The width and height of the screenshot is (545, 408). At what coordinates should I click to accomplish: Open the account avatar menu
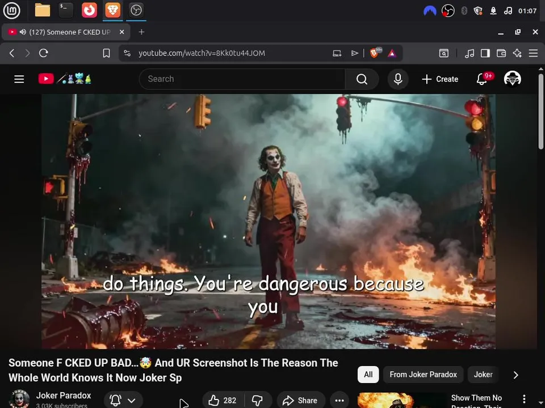(512, 79)
